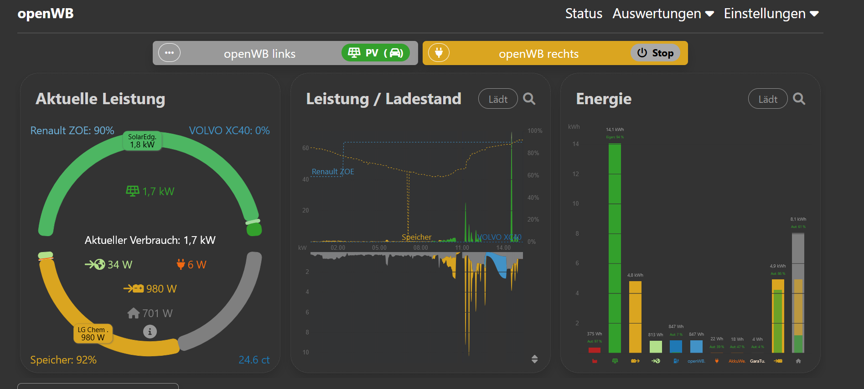Open the Status page
The height and width of the screenshot is (389, 864).
[x=584, y=14]
